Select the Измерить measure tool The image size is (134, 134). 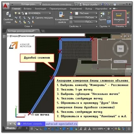[x=119, y=17]
